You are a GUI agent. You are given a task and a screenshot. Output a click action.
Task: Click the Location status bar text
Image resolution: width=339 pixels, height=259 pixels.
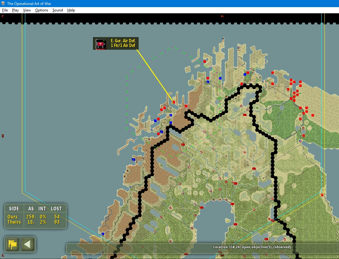point(253,247)
